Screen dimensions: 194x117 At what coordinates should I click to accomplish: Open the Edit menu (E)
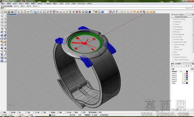[9, 4]
